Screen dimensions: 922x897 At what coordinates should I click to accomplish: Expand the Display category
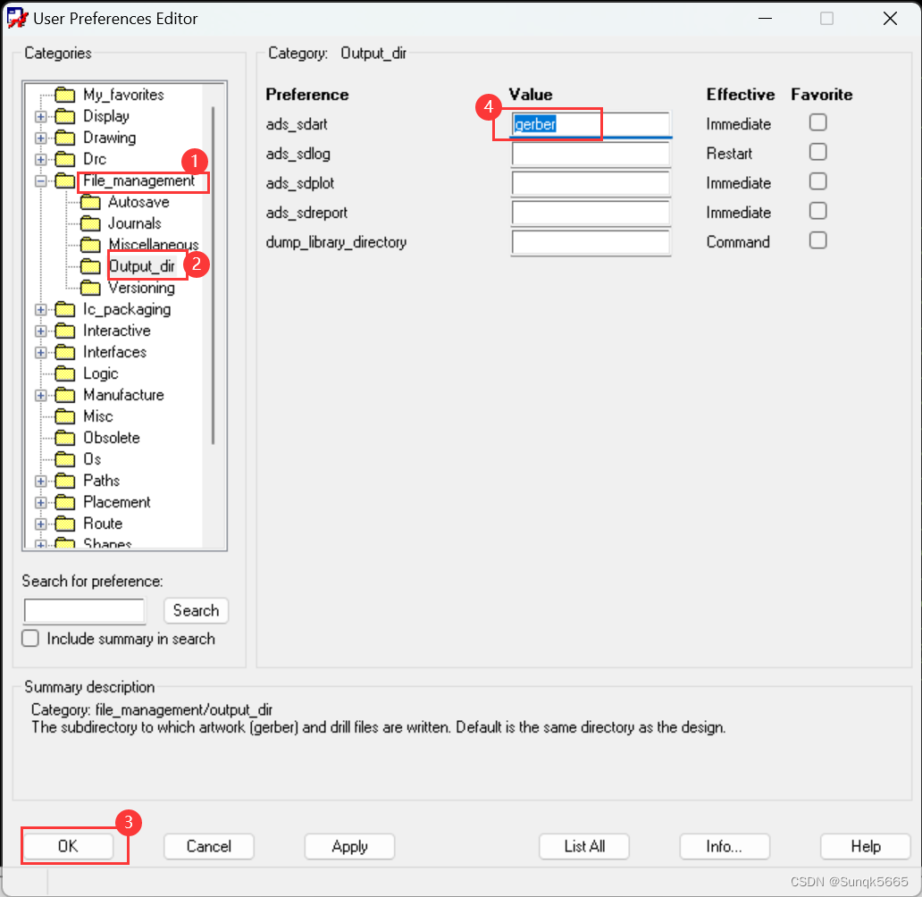(x=39, y=115)
